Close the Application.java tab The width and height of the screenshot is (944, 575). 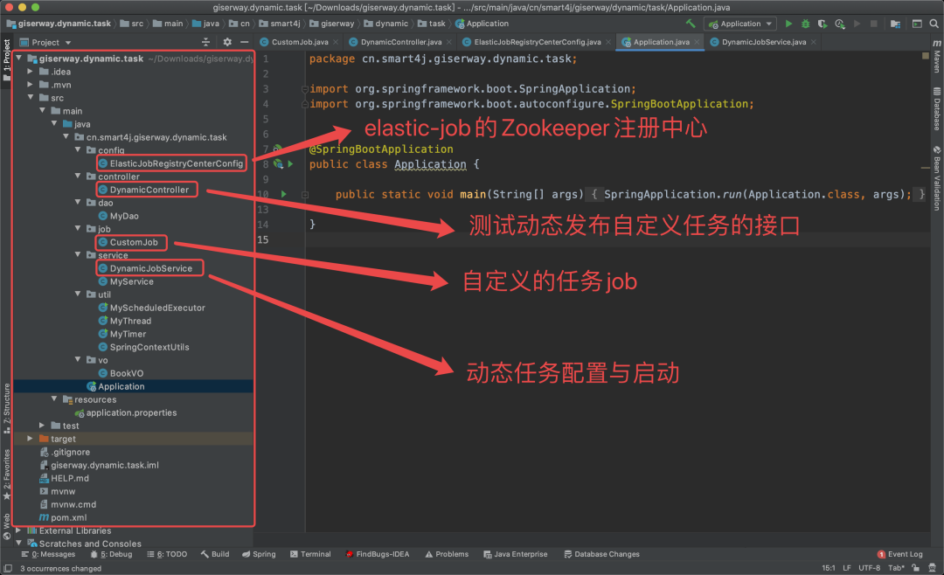(x=697, y=42)
